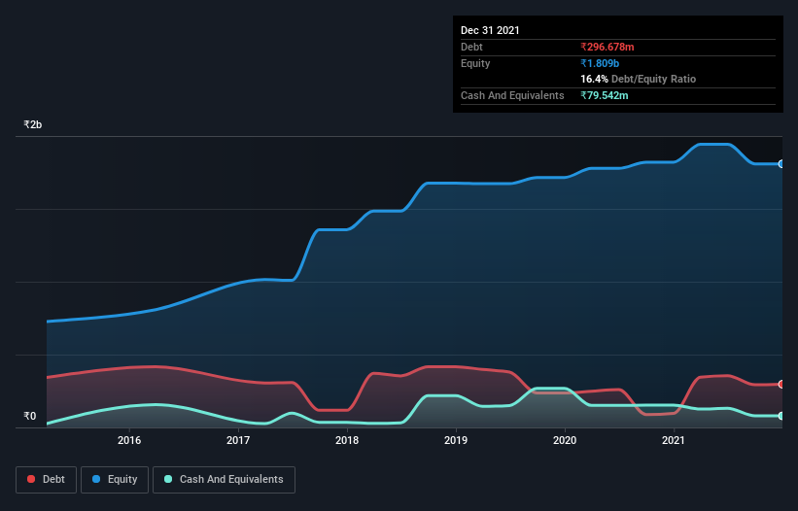Toggle Cash And Equivalents legend button
The image size is (798, 511).
pos(224,480)
